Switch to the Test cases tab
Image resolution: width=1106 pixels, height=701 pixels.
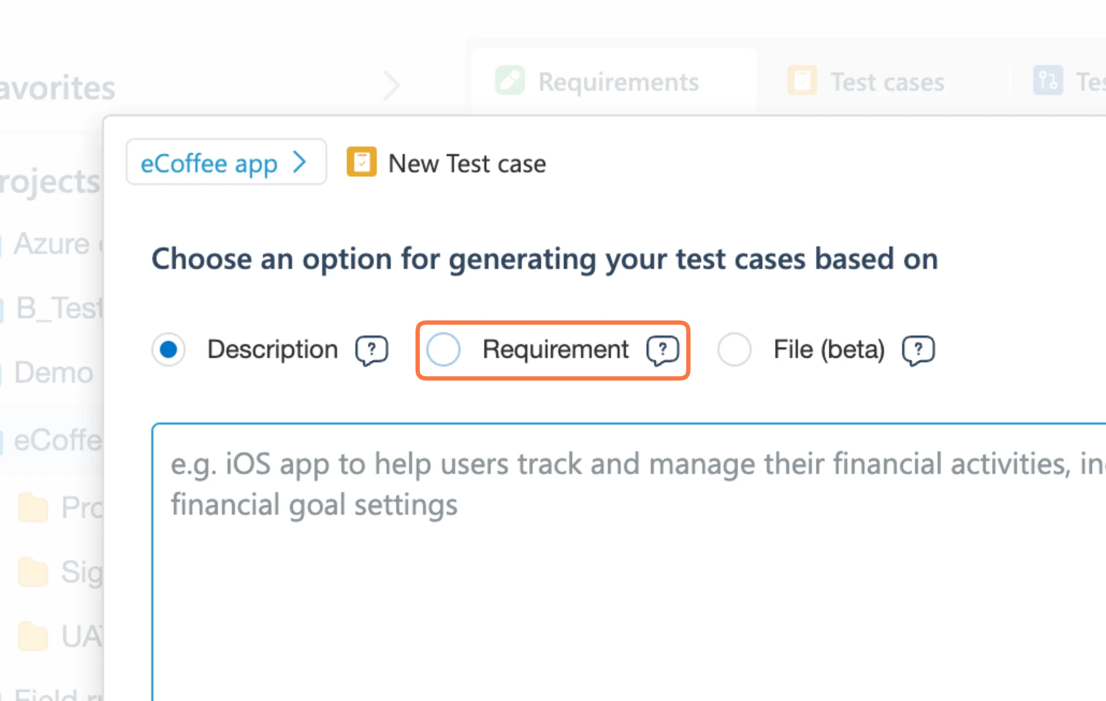(888, 82)
